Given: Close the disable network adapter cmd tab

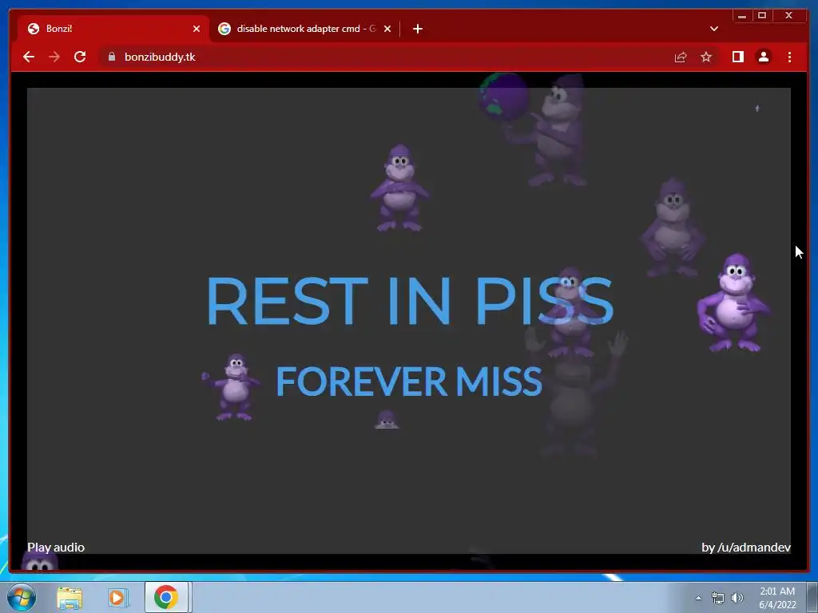Looking at the screenshot, I should click(x=387, y=29).
